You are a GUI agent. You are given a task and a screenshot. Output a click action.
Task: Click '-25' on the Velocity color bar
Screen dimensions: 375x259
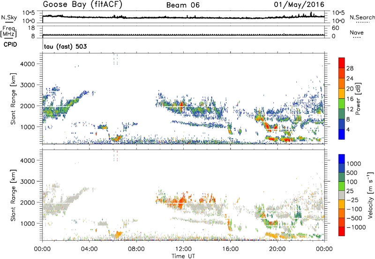point(352,200)
